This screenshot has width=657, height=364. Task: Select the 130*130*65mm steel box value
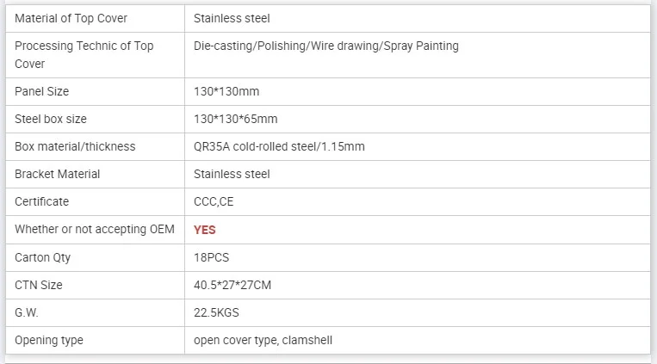tap(236, 119)
